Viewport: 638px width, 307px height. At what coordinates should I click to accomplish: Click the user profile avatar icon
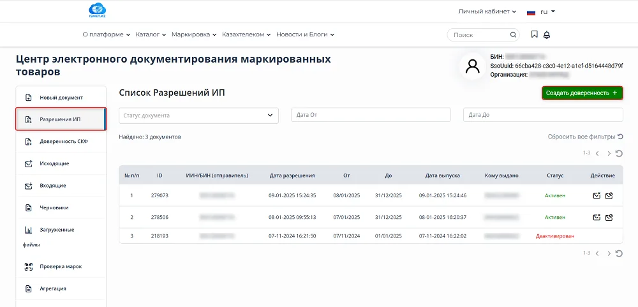[472, 66]
